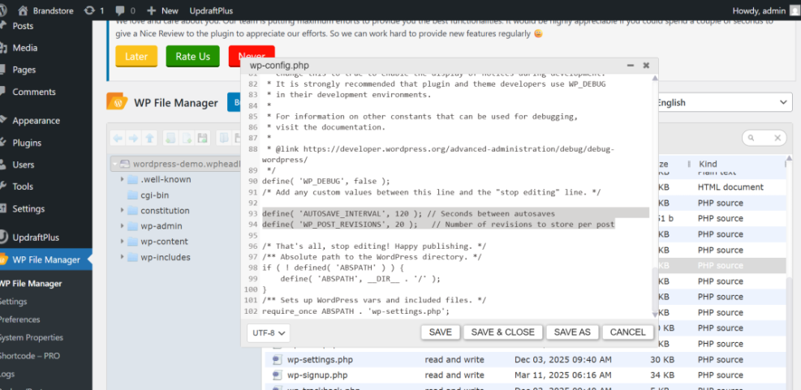
Task: Open the Tools sidebar menu
Action: (23, 186)
